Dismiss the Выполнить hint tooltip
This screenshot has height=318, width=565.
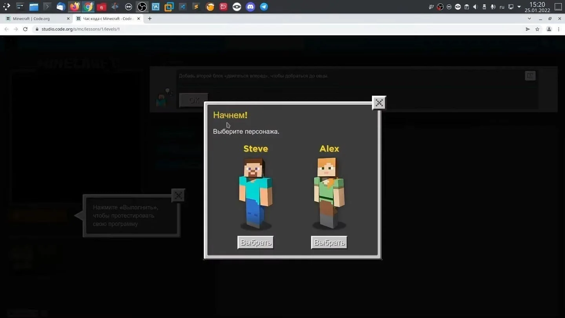tap(178, 196)
